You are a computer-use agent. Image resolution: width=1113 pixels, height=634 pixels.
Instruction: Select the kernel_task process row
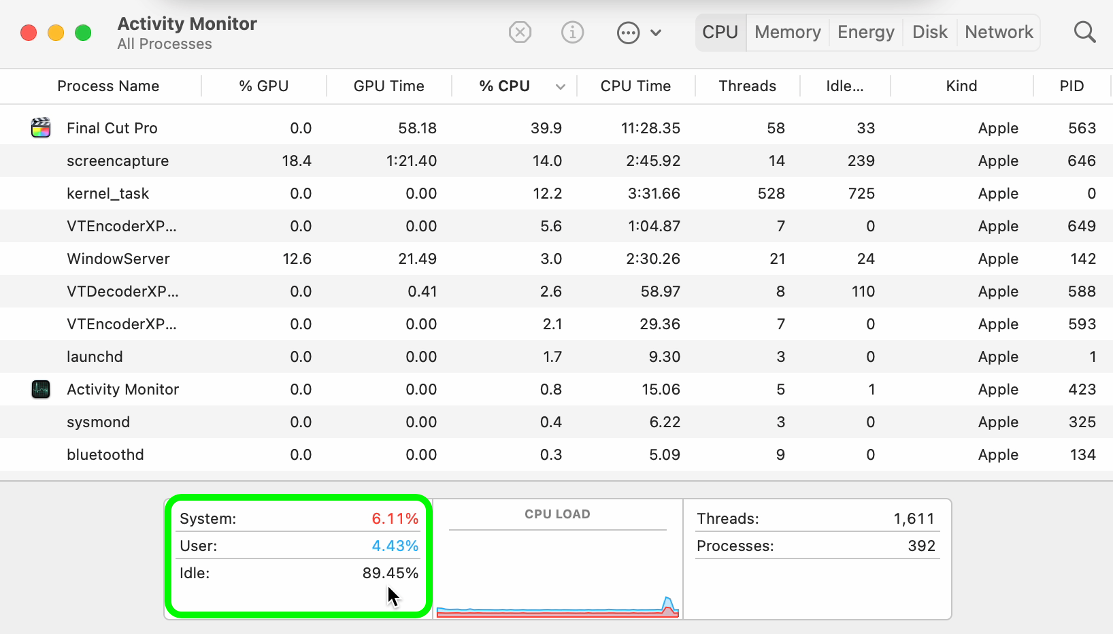[x=556, y=193]
